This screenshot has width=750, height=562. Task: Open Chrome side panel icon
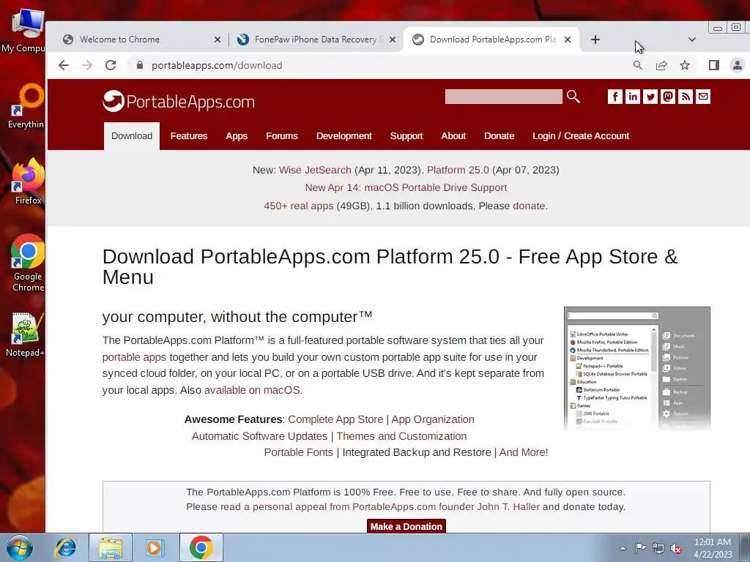pyautogui.click(x=713, y=65)
